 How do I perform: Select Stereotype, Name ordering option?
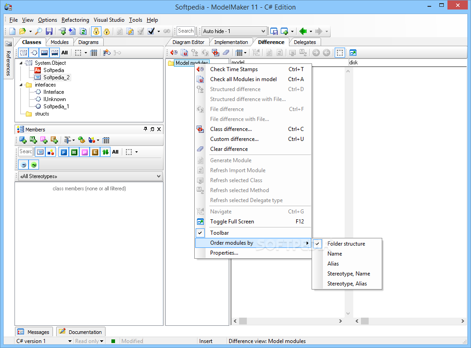pos(347,274)
